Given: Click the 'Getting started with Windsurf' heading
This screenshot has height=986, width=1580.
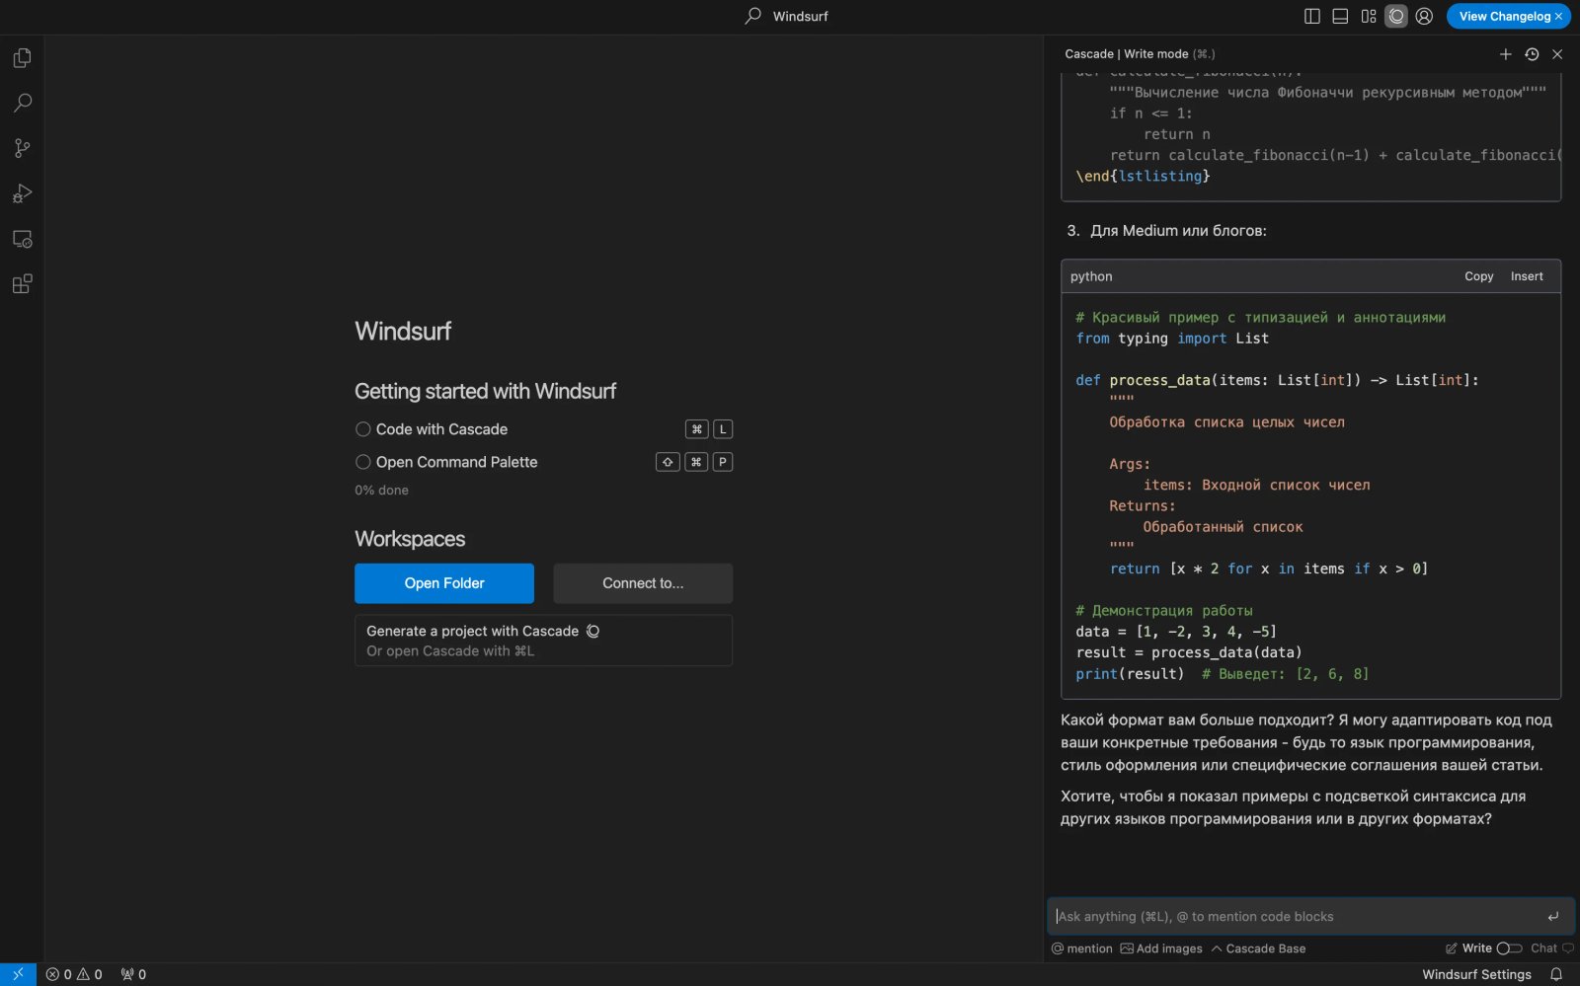Looking at the screenshot, I should tap(485, 392).
